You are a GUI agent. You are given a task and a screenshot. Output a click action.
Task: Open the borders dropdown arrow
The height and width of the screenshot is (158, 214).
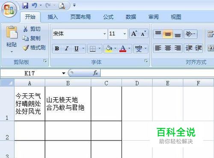click(x=100, y=48)
